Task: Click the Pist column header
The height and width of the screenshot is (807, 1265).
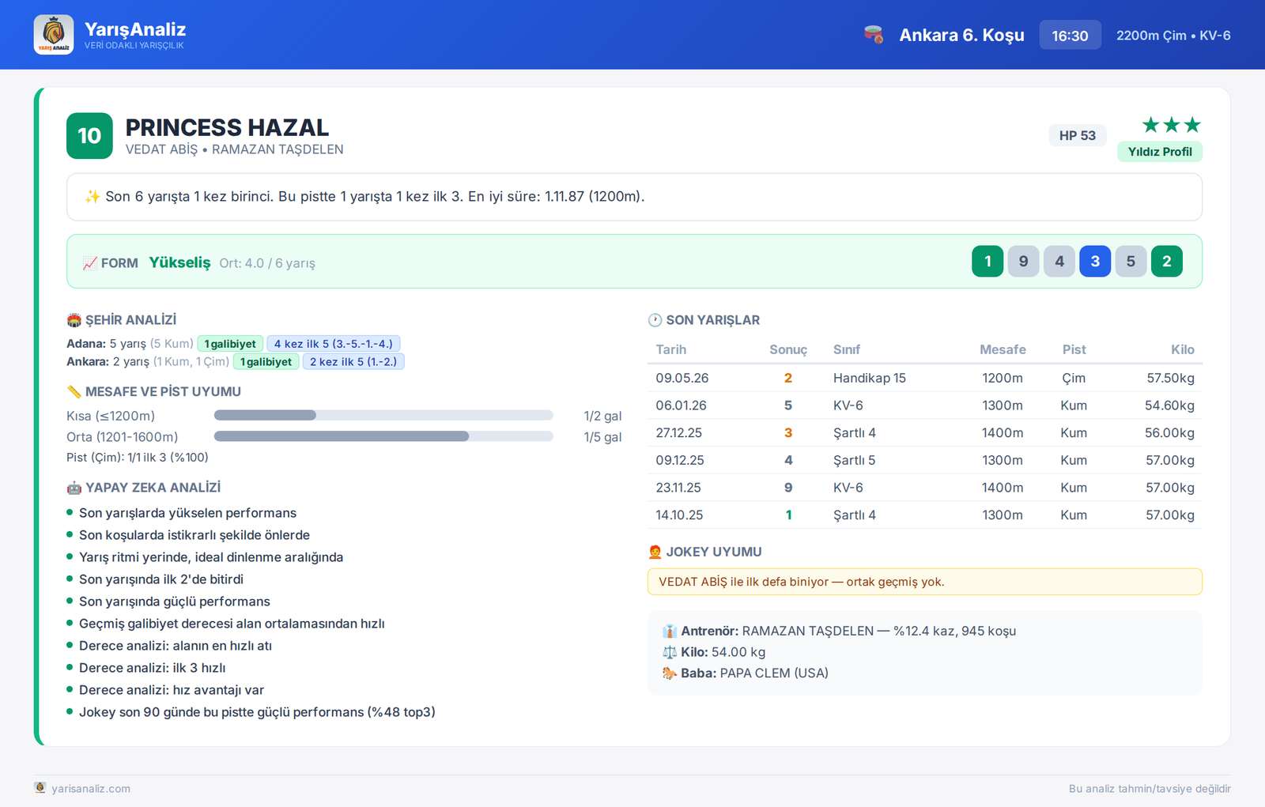Action: 1074,349
